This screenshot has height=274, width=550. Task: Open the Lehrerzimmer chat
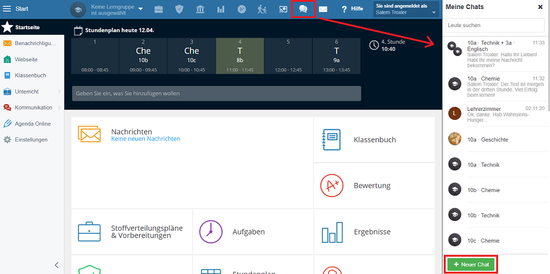496,114
